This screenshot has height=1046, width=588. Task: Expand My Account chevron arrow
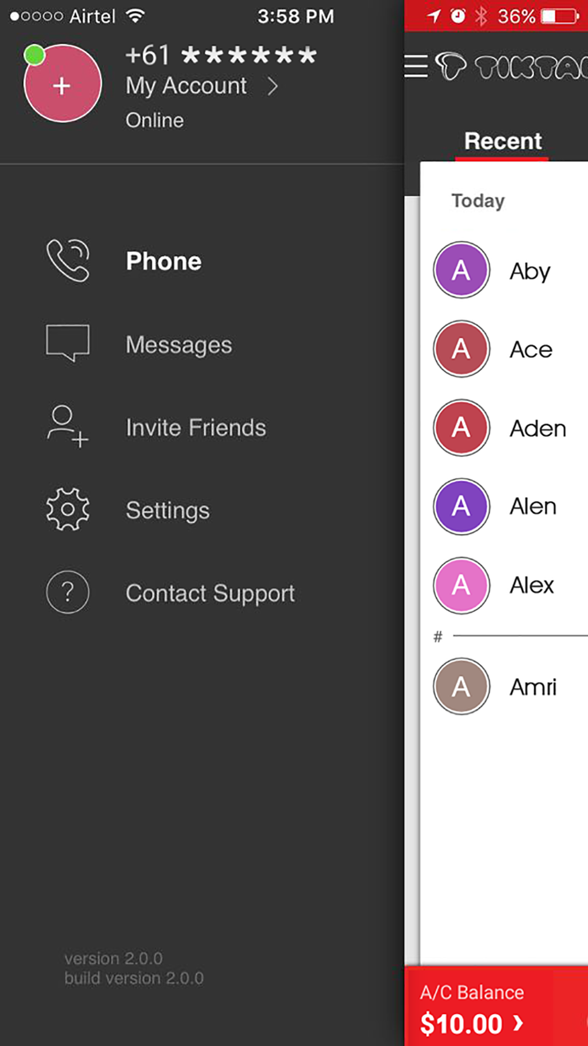pyautogui.click(x=272, y=86)
